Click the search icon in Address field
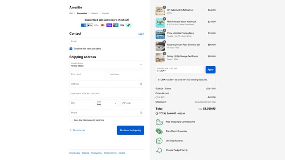 coord(141,84)
